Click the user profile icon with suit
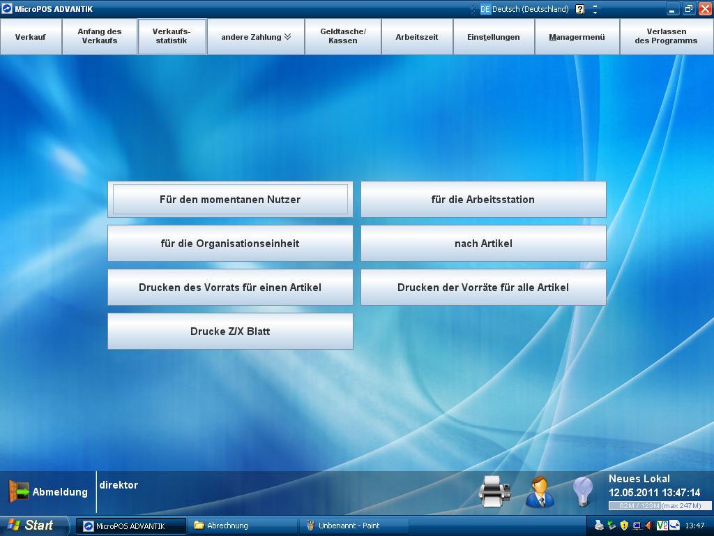This screenshot has width=714, height=536. point(539,491)
